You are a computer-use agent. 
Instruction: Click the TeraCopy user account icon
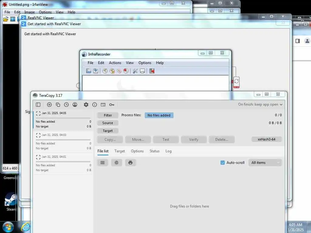75,105
